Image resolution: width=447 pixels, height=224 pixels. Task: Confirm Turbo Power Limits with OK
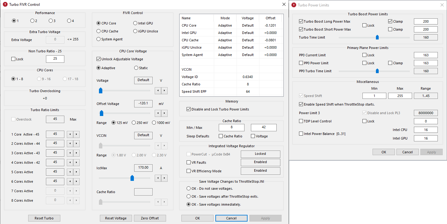point(384,152)
